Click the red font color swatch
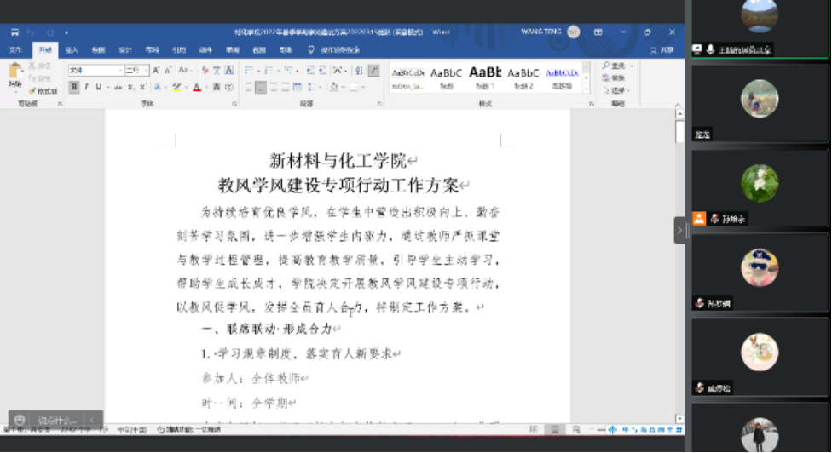Screen dimensions: 832x453 click(195, 87)
